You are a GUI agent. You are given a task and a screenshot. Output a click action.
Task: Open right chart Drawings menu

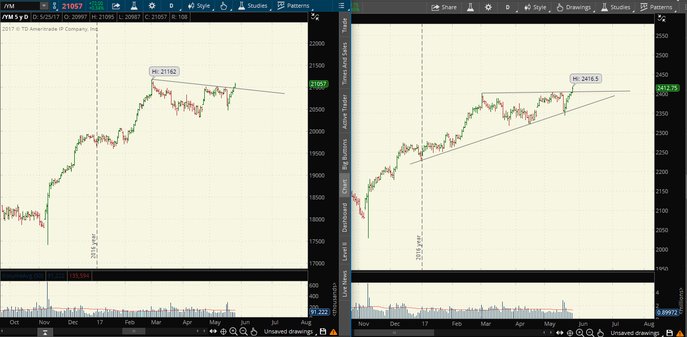(574, 7)
